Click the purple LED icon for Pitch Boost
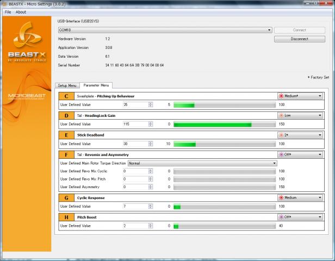335x261 pixels. coord(281,217)
